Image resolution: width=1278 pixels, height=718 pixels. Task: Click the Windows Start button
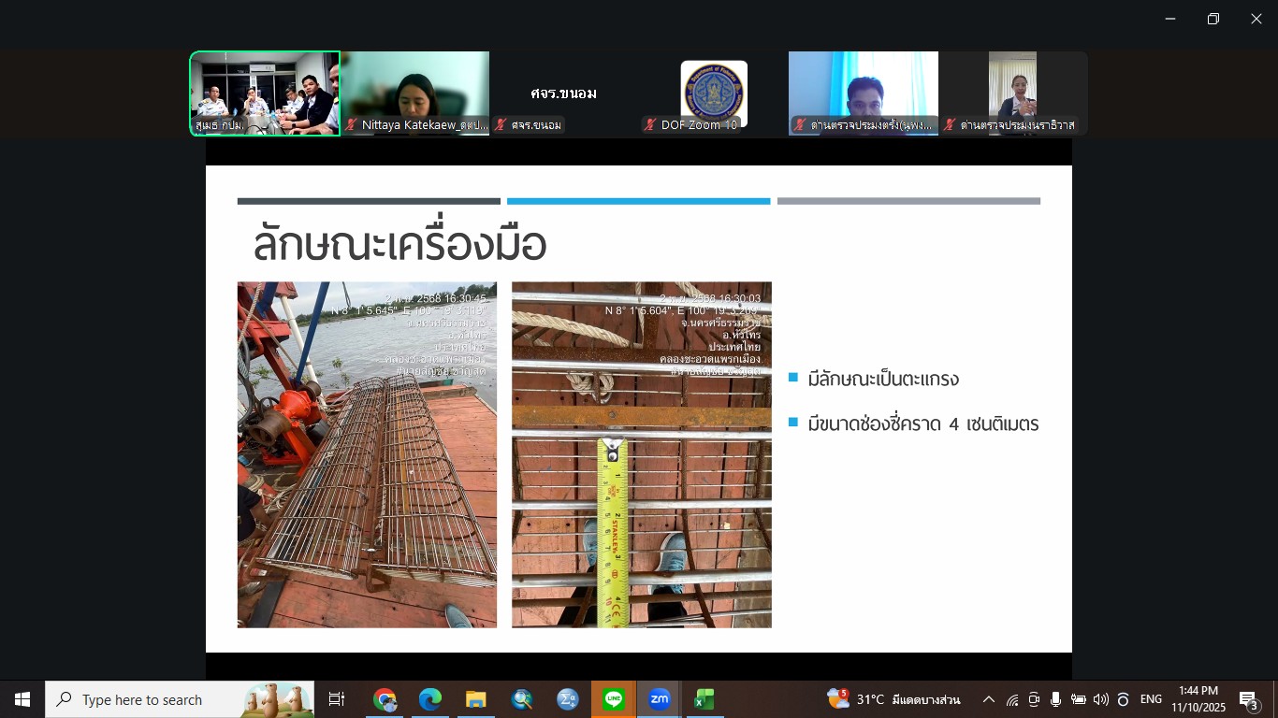pos(22,699)
